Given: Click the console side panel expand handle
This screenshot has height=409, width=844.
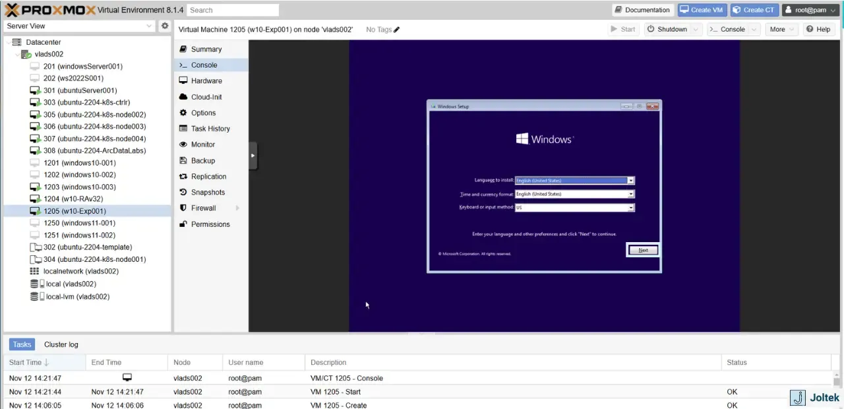Looking at the screenshot, I should point(253,156).
